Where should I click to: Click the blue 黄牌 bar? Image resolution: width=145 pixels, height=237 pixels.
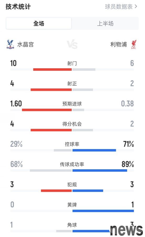103,211
